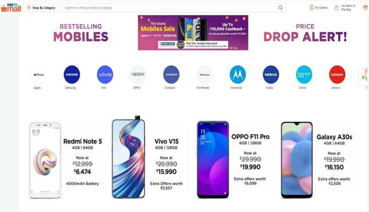Open the Redmi Note 5 phone image
The height and width of the screenshot is (212, 369).
tap(45, 160)
